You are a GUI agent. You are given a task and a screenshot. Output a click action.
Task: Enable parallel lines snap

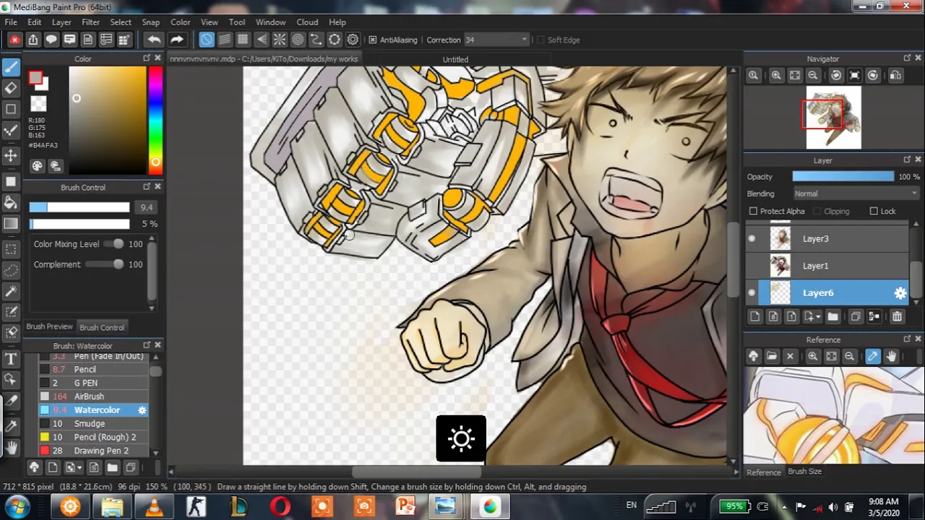225,40
